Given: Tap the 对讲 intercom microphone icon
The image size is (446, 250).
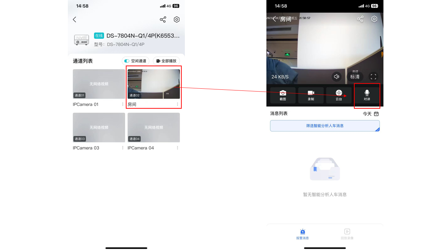Looking at the screenshot, I should click(x=367, y=95).
